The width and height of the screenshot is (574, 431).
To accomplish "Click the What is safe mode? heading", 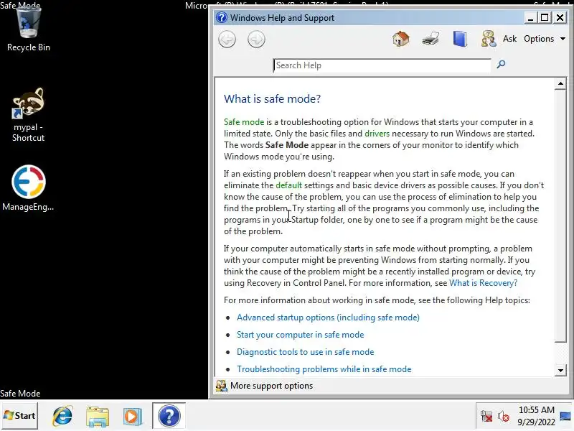I will click(x=272, y=98).
